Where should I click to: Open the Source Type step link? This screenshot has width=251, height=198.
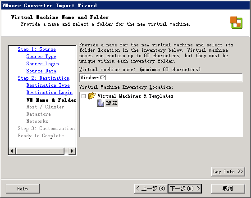tap(41, 56)
